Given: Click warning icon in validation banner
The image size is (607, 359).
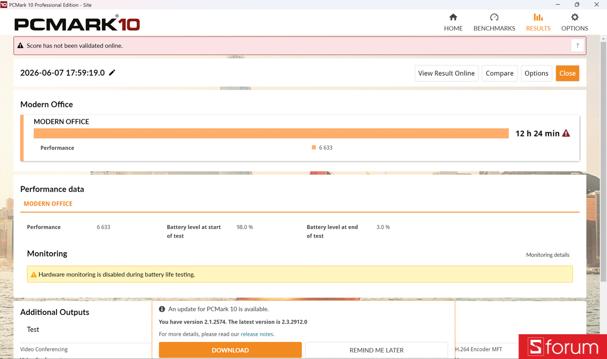Looking at the screenshot, I should click(x=20, y=46).
